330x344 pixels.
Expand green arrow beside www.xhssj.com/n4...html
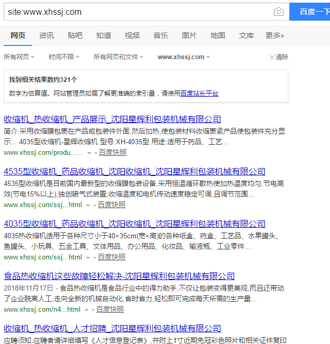86,310
